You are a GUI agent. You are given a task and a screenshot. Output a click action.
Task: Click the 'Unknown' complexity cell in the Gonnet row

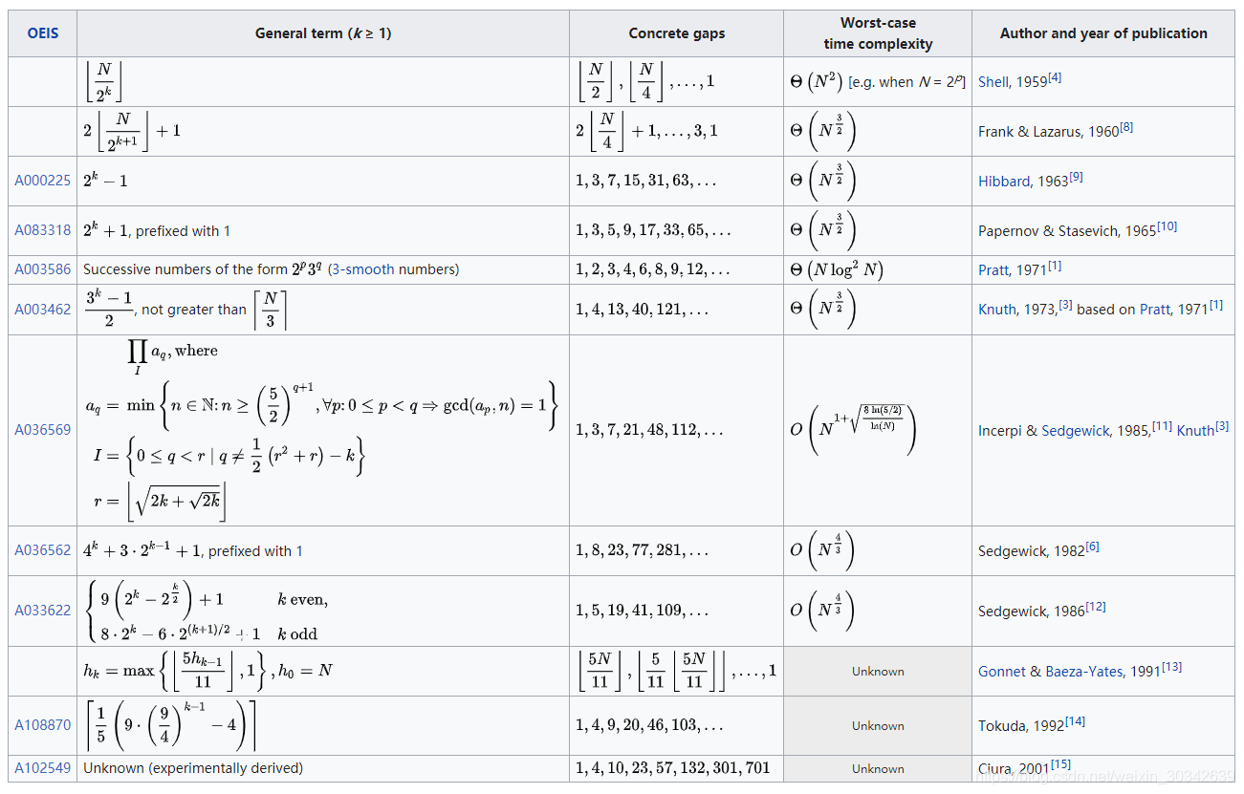tap(878, 672)
